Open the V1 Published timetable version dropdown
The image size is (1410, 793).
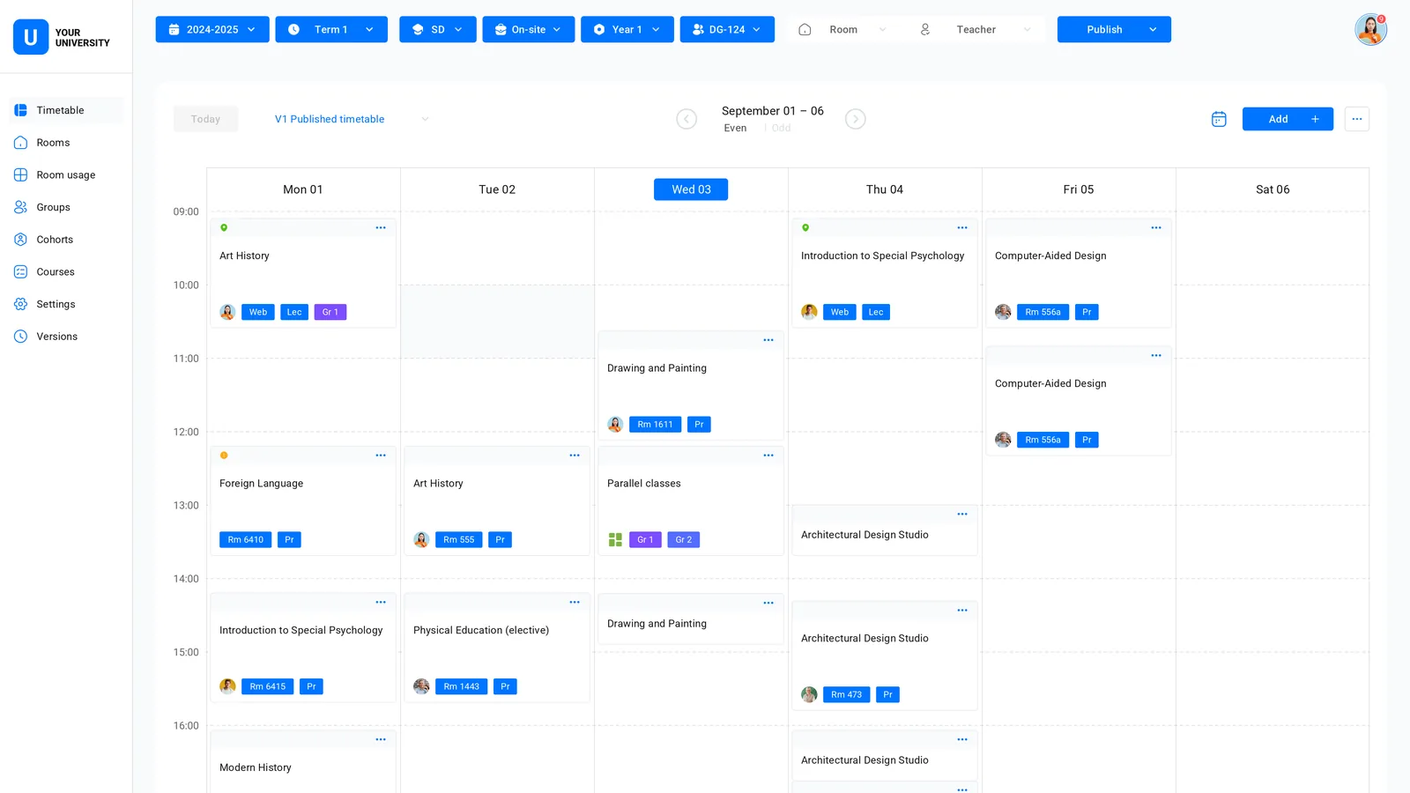tap(352, 119)
